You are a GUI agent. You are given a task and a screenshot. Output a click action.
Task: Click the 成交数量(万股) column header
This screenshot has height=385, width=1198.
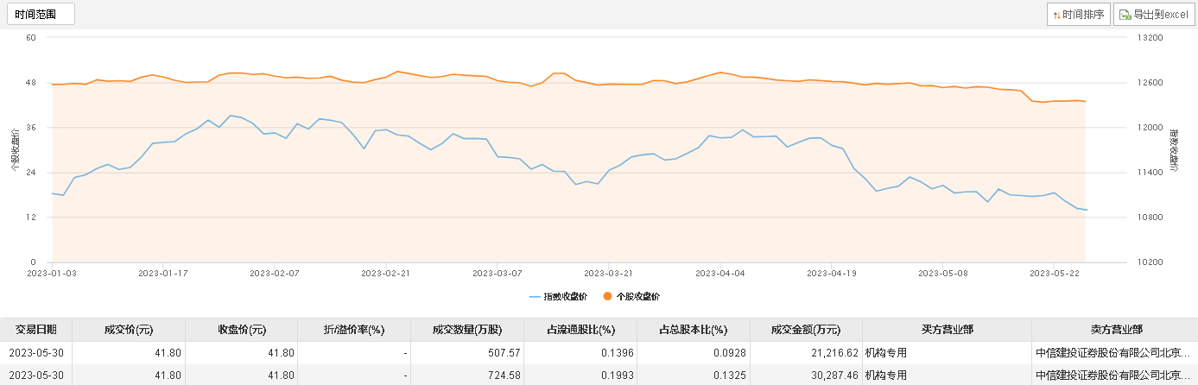coord(466,330)
